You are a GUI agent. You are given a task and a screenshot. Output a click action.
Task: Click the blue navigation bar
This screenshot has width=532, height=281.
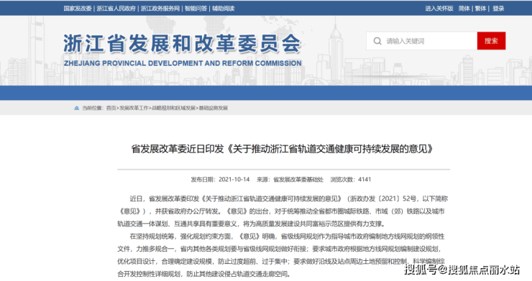tap(266, 92)
